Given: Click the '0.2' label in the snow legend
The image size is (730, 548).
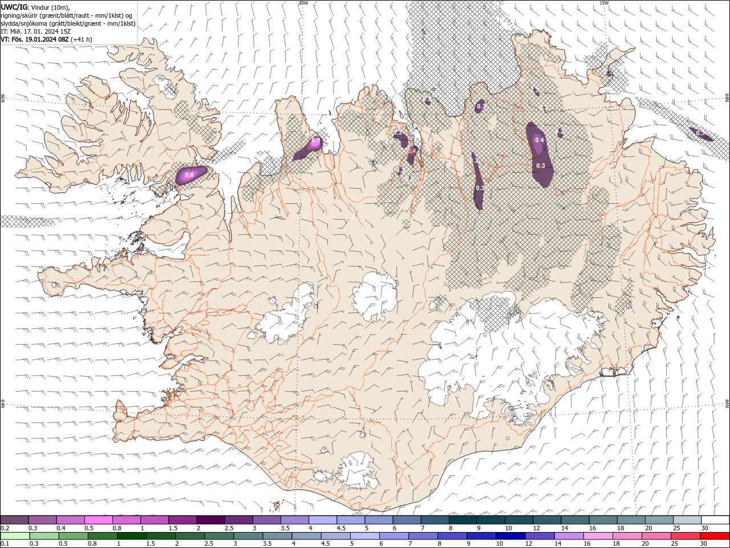Looking at the screenshot, I should pos(5,528).
